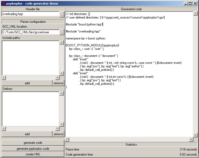Click the 'GCC_XML location:' label

pyautogui.click(x=15, y=27)
